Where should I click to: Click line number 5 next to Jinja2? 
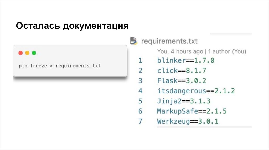(x=140, y=101)
